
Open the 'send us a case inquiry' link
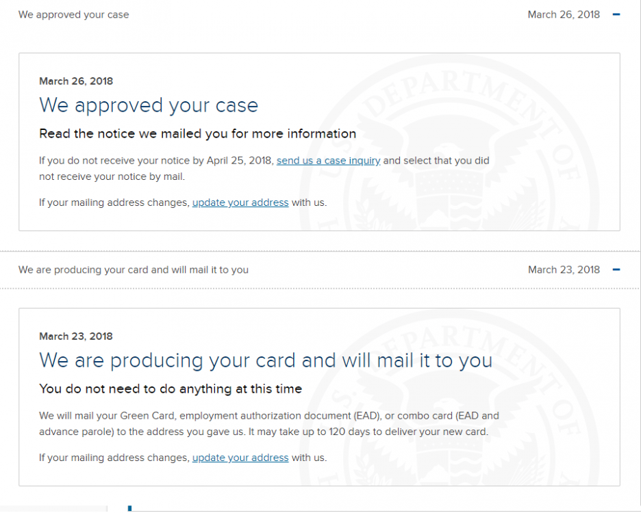coord(328,161)
